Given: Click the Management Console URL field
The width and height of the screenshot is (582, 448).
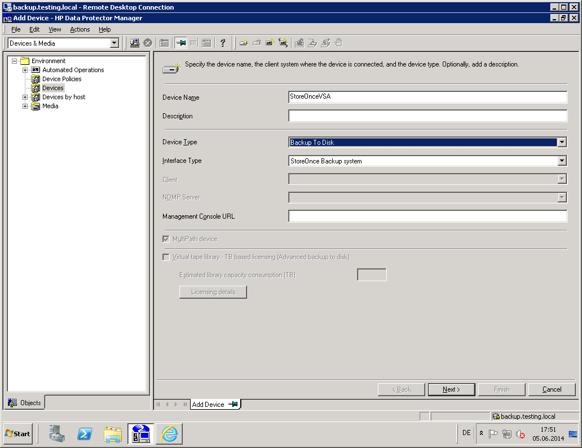Looking at the screenshot, I should point(427,216).
